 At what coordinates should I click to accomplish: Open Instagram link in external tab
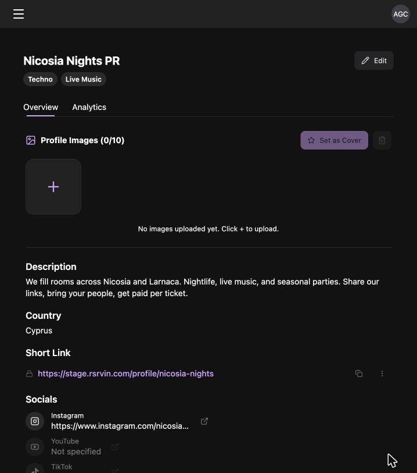coord(204,421)
